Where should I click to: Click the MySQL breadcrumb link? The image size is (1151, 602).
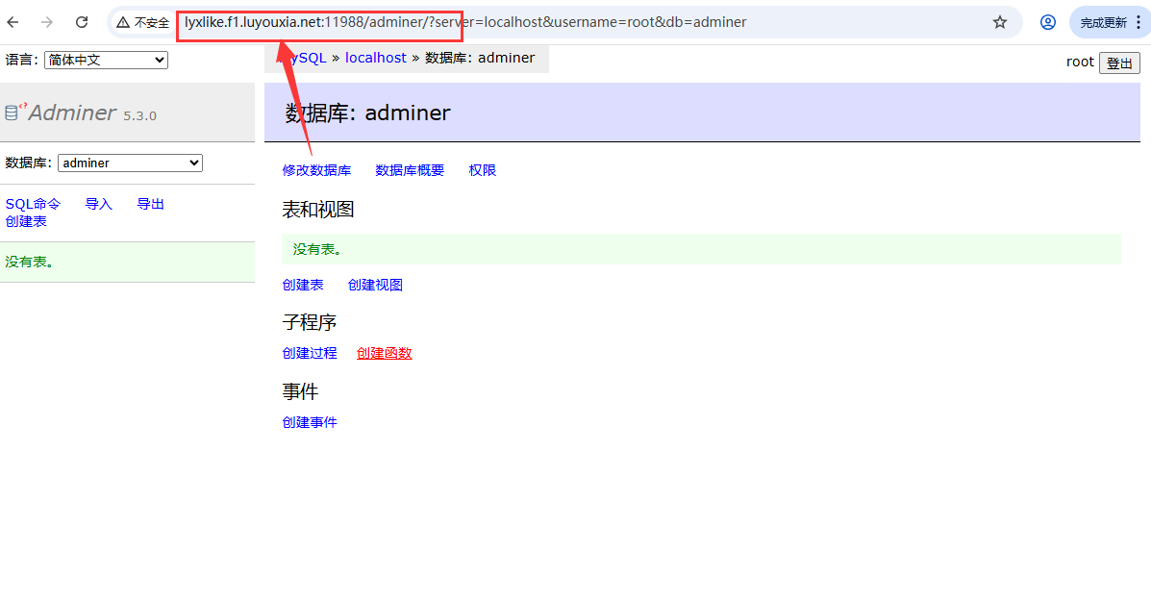pos(306,57)
